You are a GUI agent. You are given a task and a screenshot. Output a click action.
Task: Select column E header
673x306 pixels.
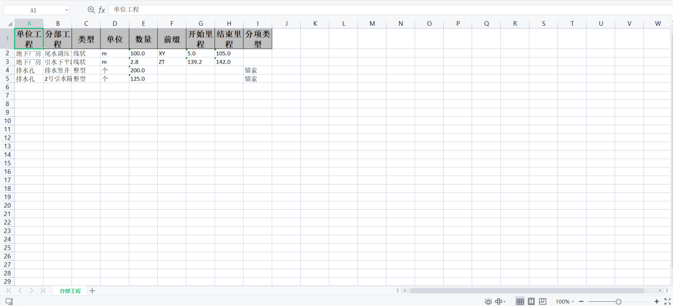[143, 23]
